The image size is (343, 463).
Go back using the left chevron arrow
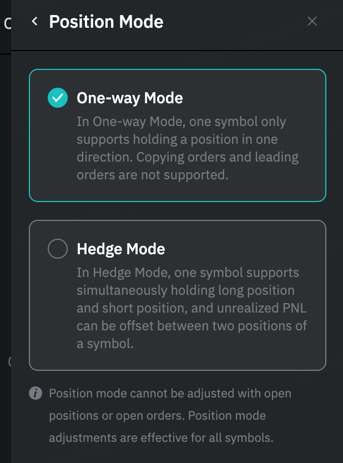coord(34,22)
